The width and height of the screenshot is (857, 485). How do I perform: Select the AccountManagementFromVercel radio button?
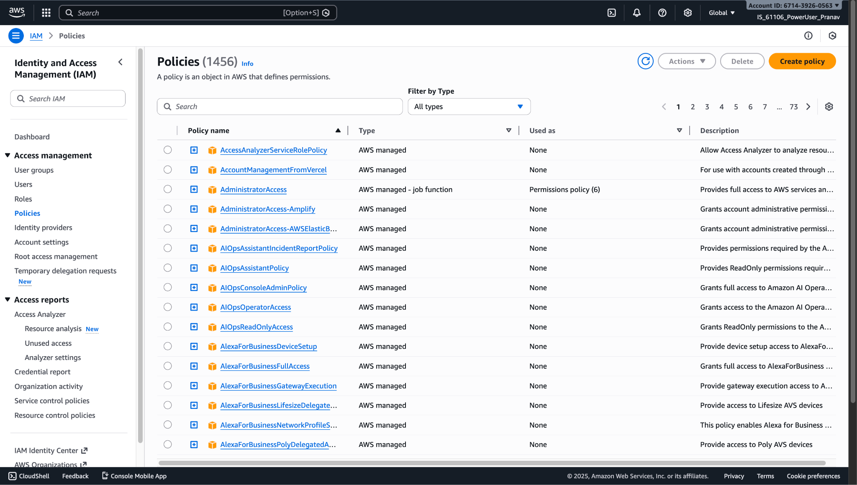[x=167, y=169]
